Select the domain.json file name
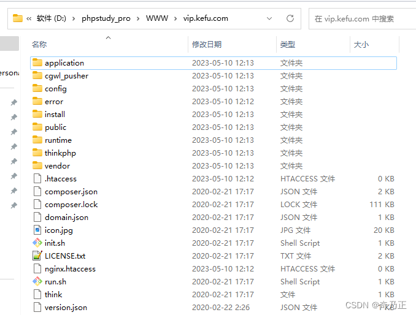Viewport: 416px width, 315px height. pos(66,218)
